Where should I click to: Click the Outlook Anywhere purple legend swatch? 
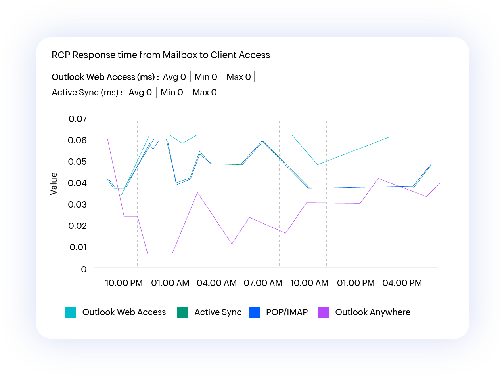click(x=323, y=312)
